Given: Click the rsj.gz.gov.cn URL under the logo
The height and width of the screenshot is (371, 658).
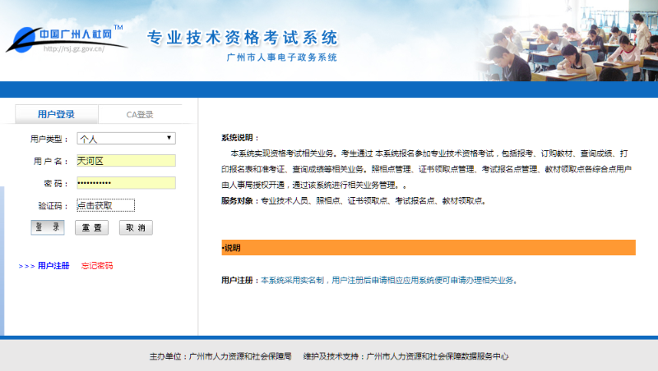Looking at the screenshot, I should pos(73,49).
